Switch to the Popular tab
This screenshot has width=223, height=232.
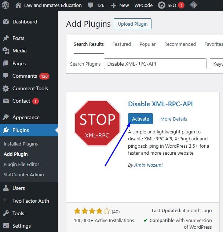(x=148, y=44)
